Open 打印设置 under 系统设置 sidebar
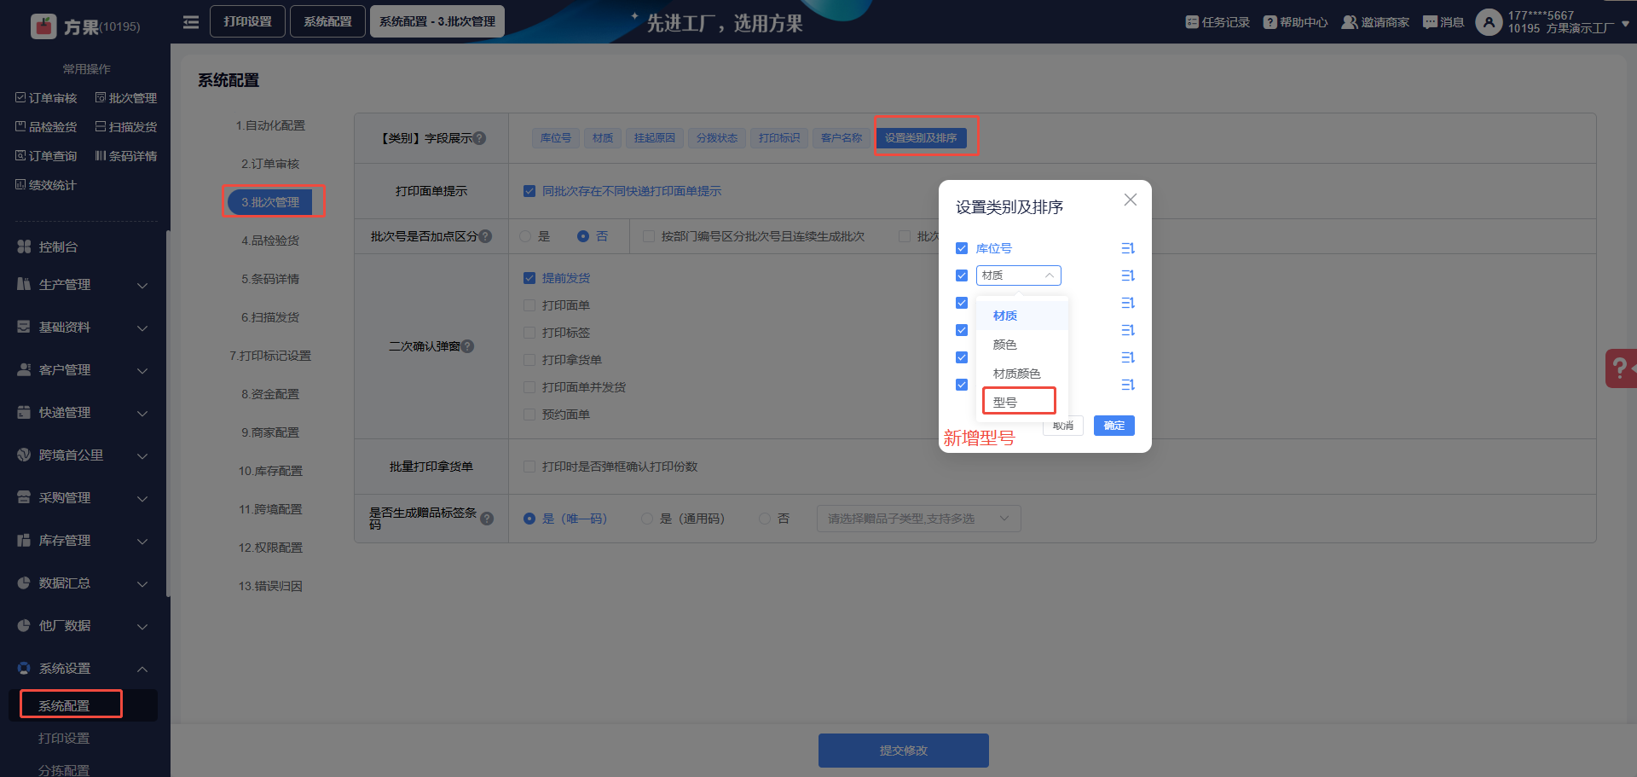1637x777 pixels. tap(64, 739)
